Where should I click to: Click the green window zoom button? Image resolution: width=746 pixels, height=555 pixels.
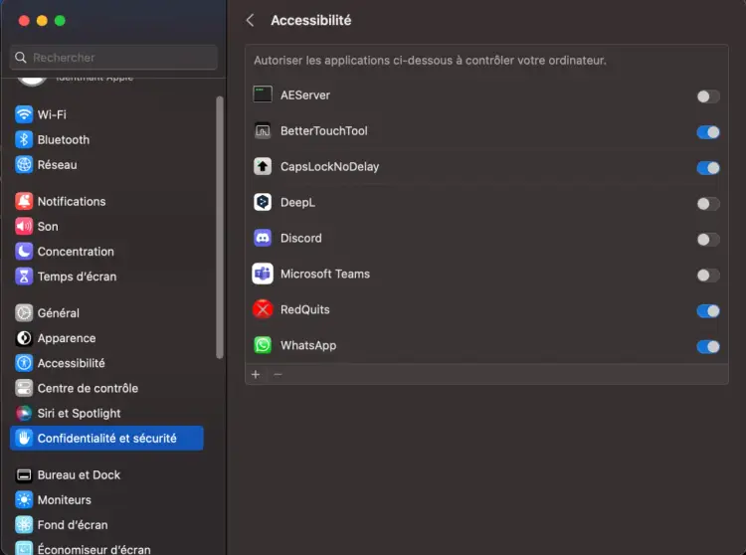coord(60,21)
